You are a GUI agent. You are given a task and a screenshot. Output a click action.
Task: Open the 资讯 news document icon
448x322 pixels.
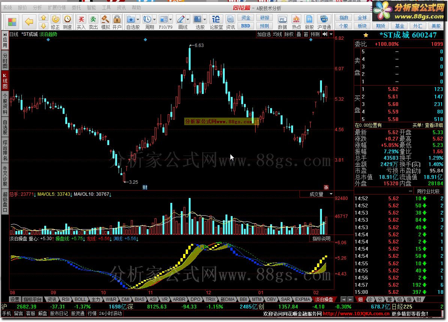click(230, 22)
